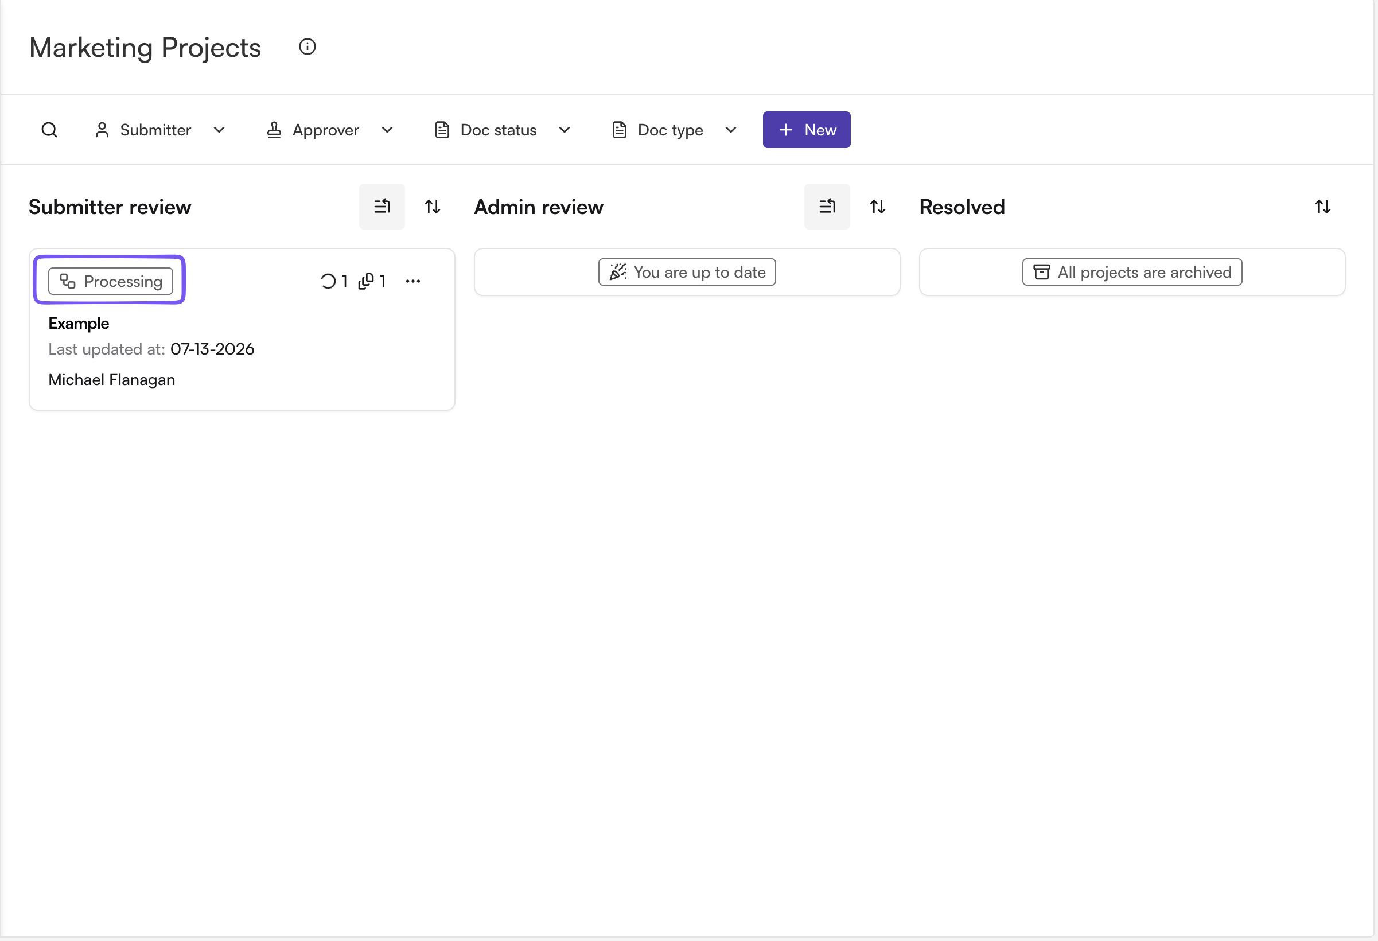Image resolution: width=1378 pixels, height=941 pixels.
Task: Sort the Submitter review column
Action: coord(432,207)
